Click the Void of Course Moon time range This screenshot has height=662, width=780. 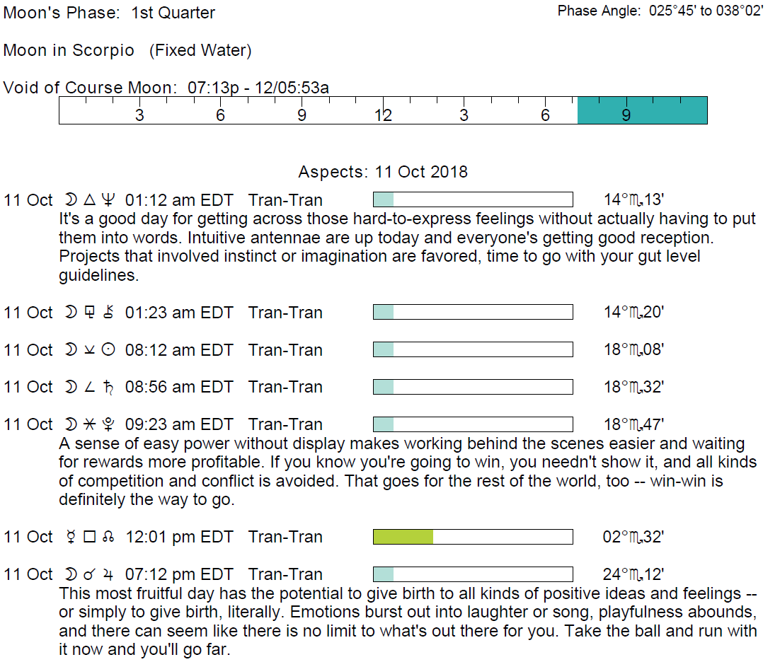(x=258, y=88)
